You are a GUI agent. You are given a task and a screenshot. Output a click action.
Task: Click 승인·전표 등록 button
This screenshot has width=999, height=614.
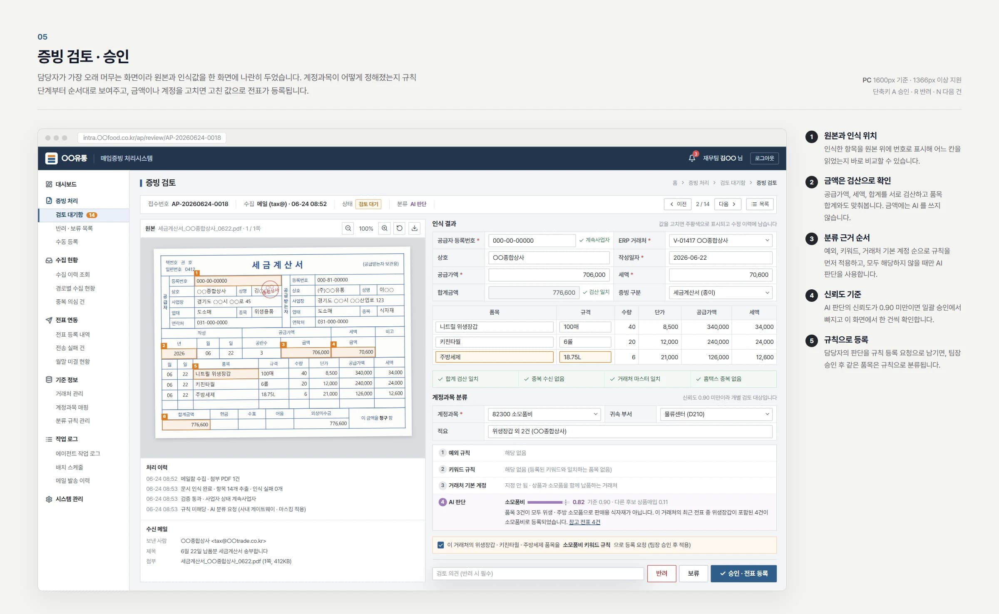[743, 573]
